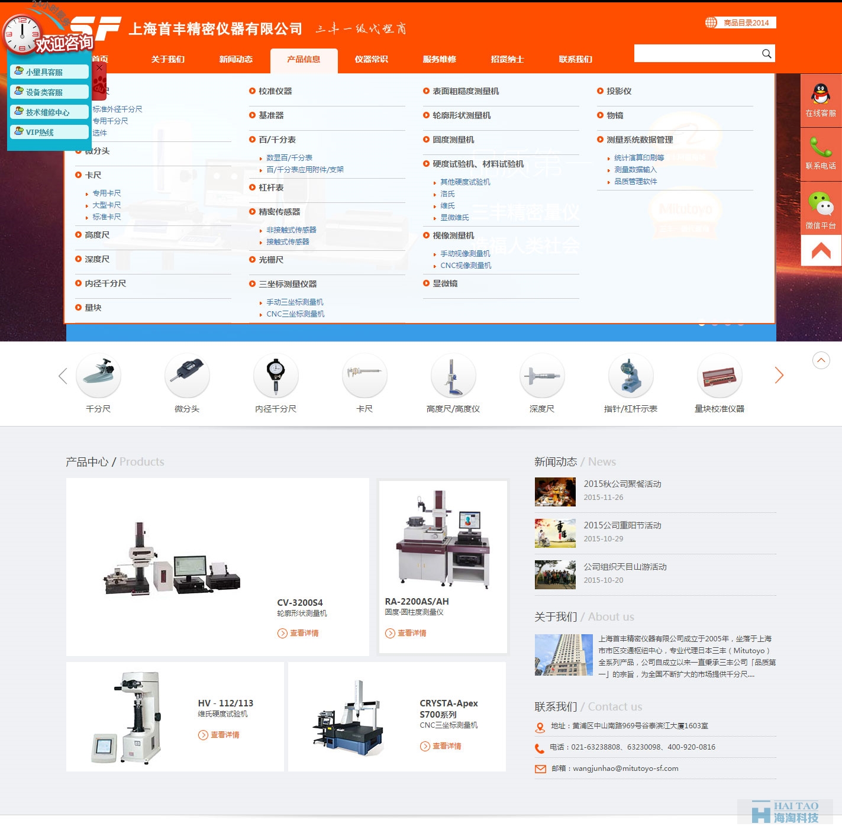The width and height of the screenshot is (842, 833).
Task: Click 查看详情 for HV - 112/113
Action: [x=219, y=735]
